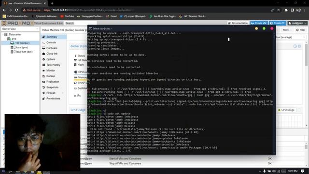Open the YouTube bookmark
Screen dimensions: 309x174
pos(68,16)
